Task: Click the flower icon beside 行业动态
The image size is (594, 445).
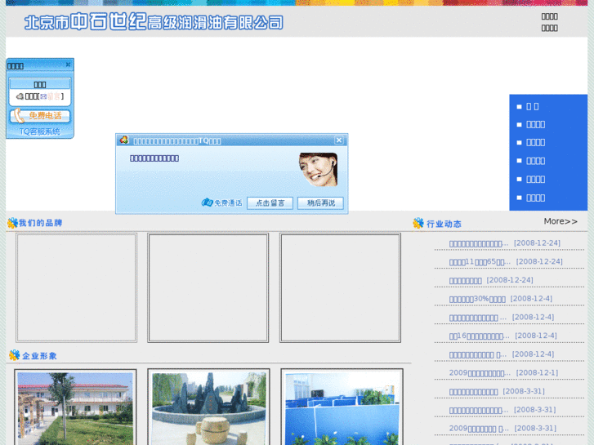Action: pyautogui.click(x=418, y=223)
